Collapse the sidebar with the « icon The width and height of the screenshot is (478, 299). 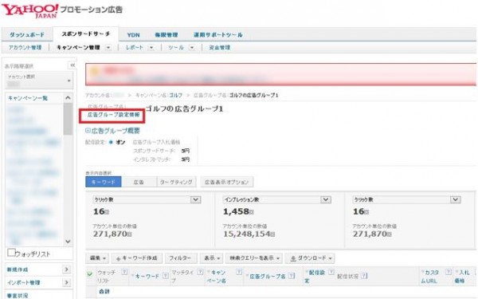point(72,65)
